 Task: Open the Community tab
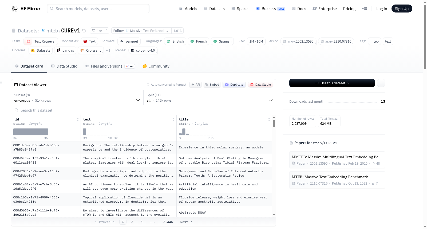coord(156,66)
